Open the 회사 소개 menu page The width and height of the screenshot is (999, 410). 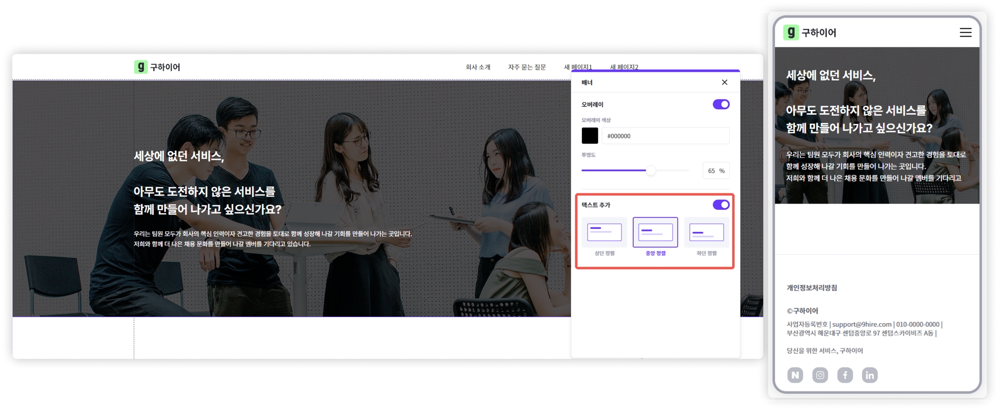point(478,67)
